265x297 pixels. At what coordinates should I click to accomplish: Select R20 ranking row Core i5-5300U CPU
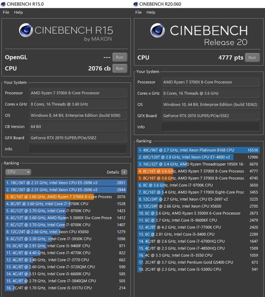click(x=199, y=269)
